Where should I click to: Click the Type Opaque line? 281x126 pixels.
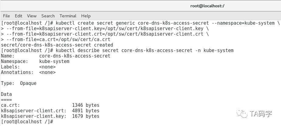pyautogui.click(x=19, y=83)
